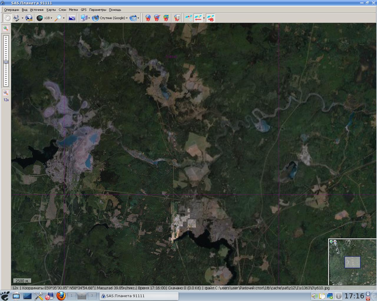This screenshot has height=301, width=377.
Task: Toggle center map on GPS position
Action: click(211, 18)
